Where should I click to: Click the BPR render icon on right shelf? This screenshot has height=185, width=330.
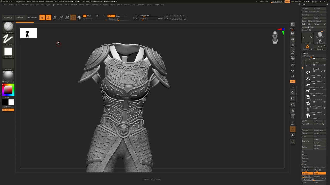click(x=293, y=25)
